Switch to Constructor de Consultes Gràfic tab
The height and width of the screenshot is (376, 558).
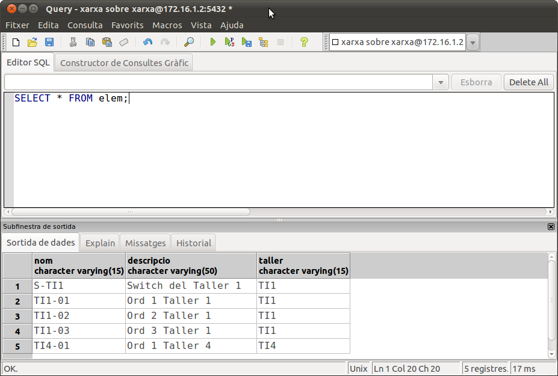click(x=124, y=62)
